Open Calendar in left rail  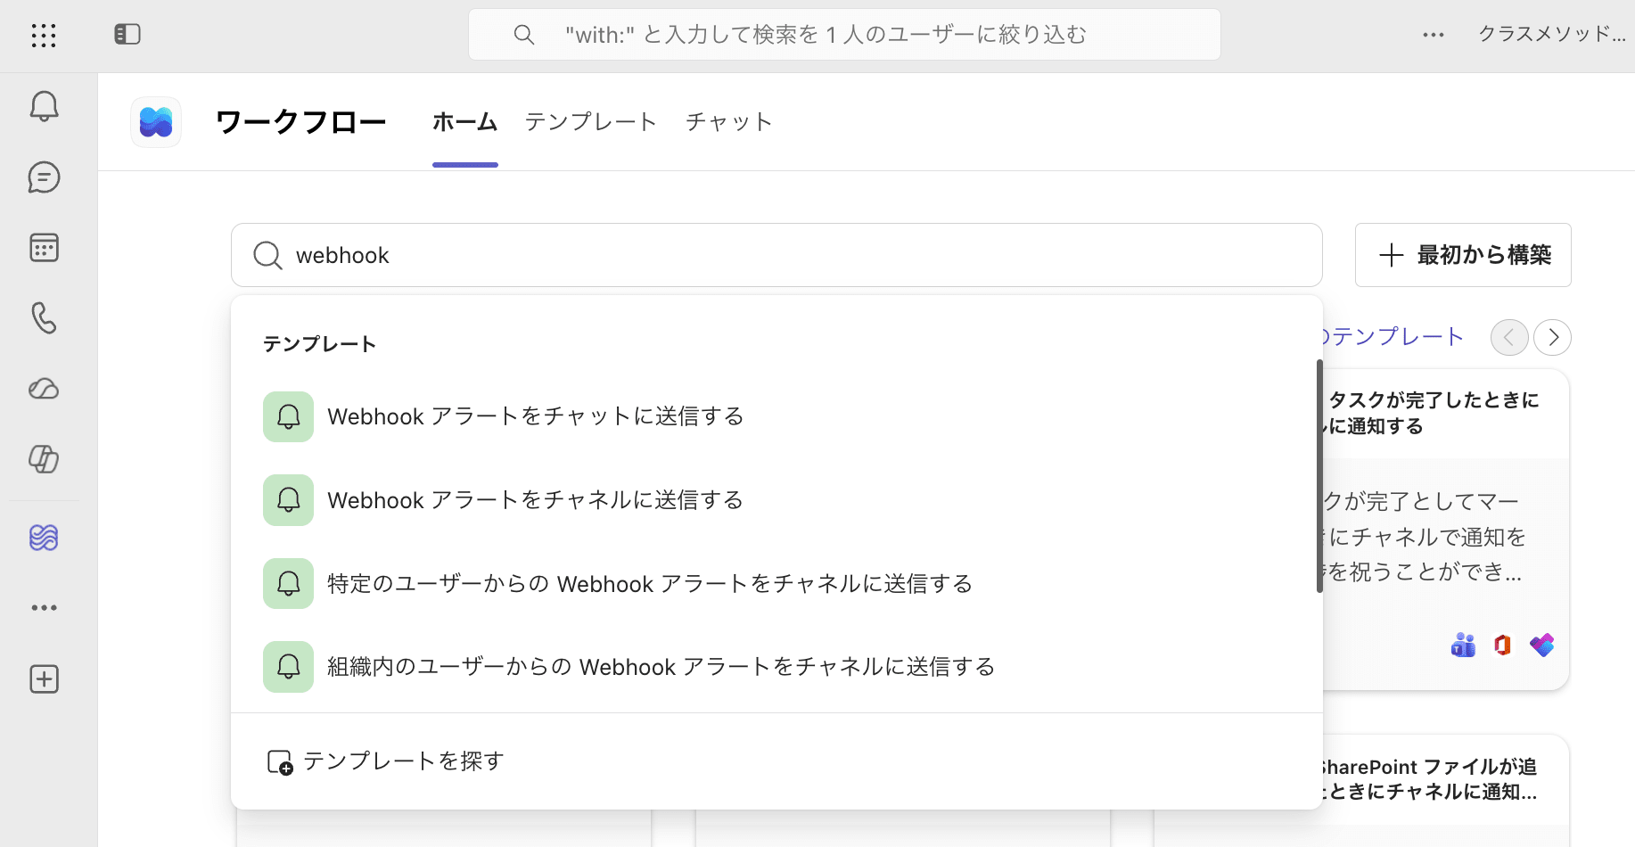(x=44, y=248)
